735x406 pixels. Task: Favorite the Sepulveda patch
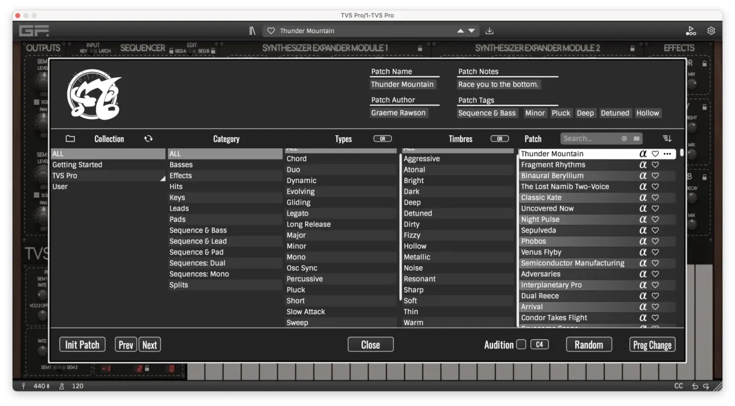tap(655, 230)
